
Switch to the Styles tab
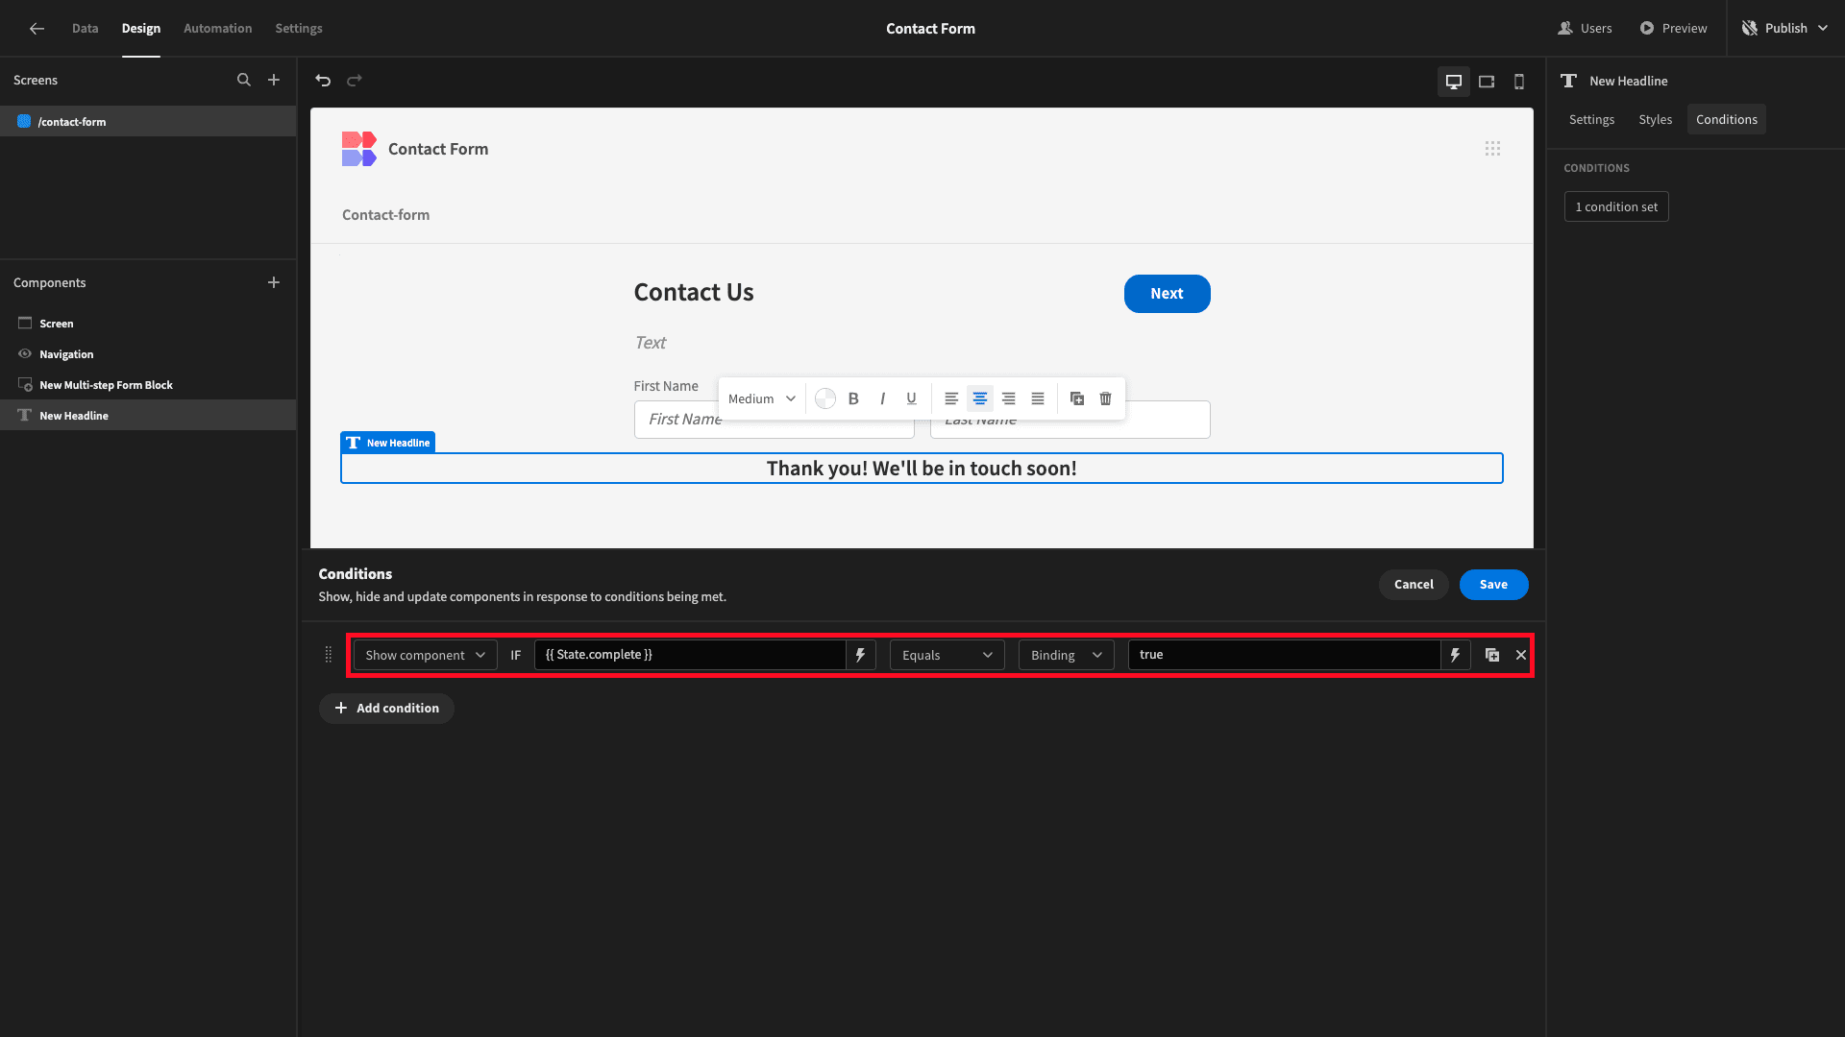1655,119
